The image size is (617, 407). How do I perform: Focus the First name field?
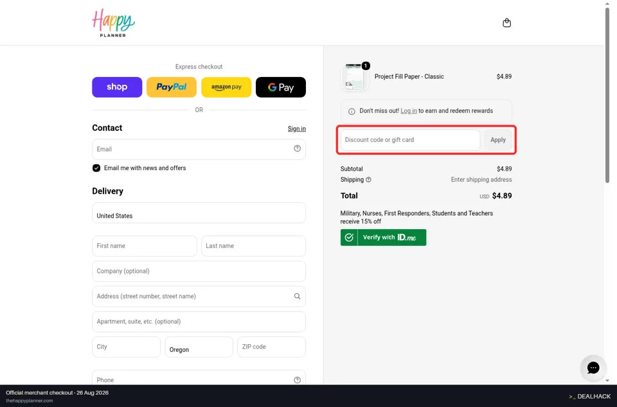[145, 246]
